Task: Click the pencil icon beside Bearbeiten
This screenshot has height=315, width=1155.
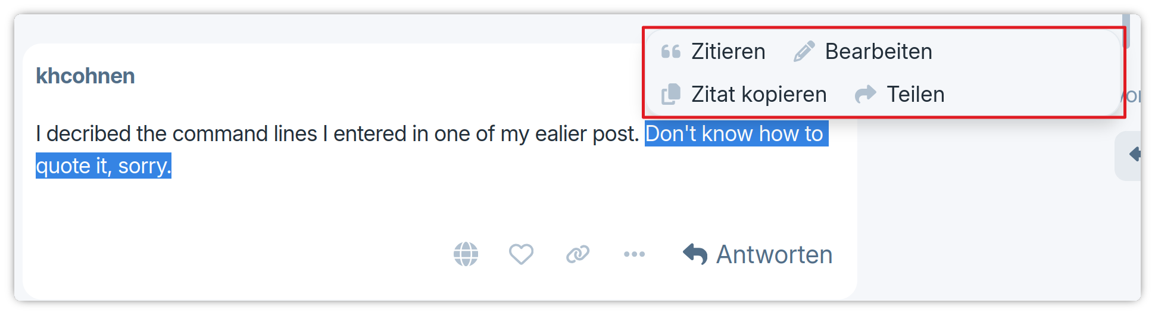Action: point(804,52)
